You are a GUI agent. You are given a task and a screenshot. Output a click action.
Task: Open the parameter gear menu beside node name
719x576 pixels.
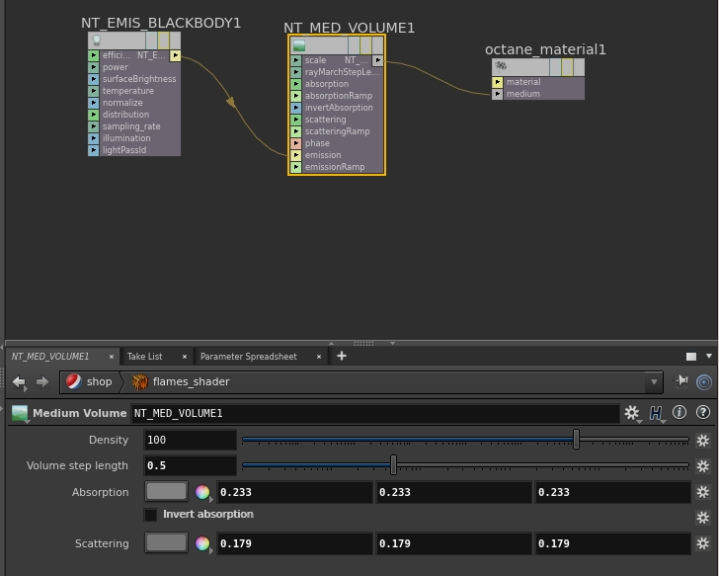pyautogui.click(x=632, y=413)
